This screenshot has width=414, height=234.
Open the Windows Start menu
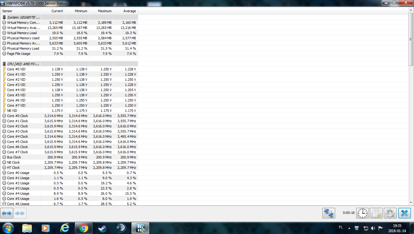[x=8, y=228]
